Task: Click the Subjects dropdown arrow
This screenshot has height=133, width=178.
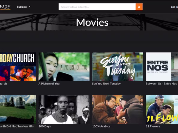Action: point(29,7)
